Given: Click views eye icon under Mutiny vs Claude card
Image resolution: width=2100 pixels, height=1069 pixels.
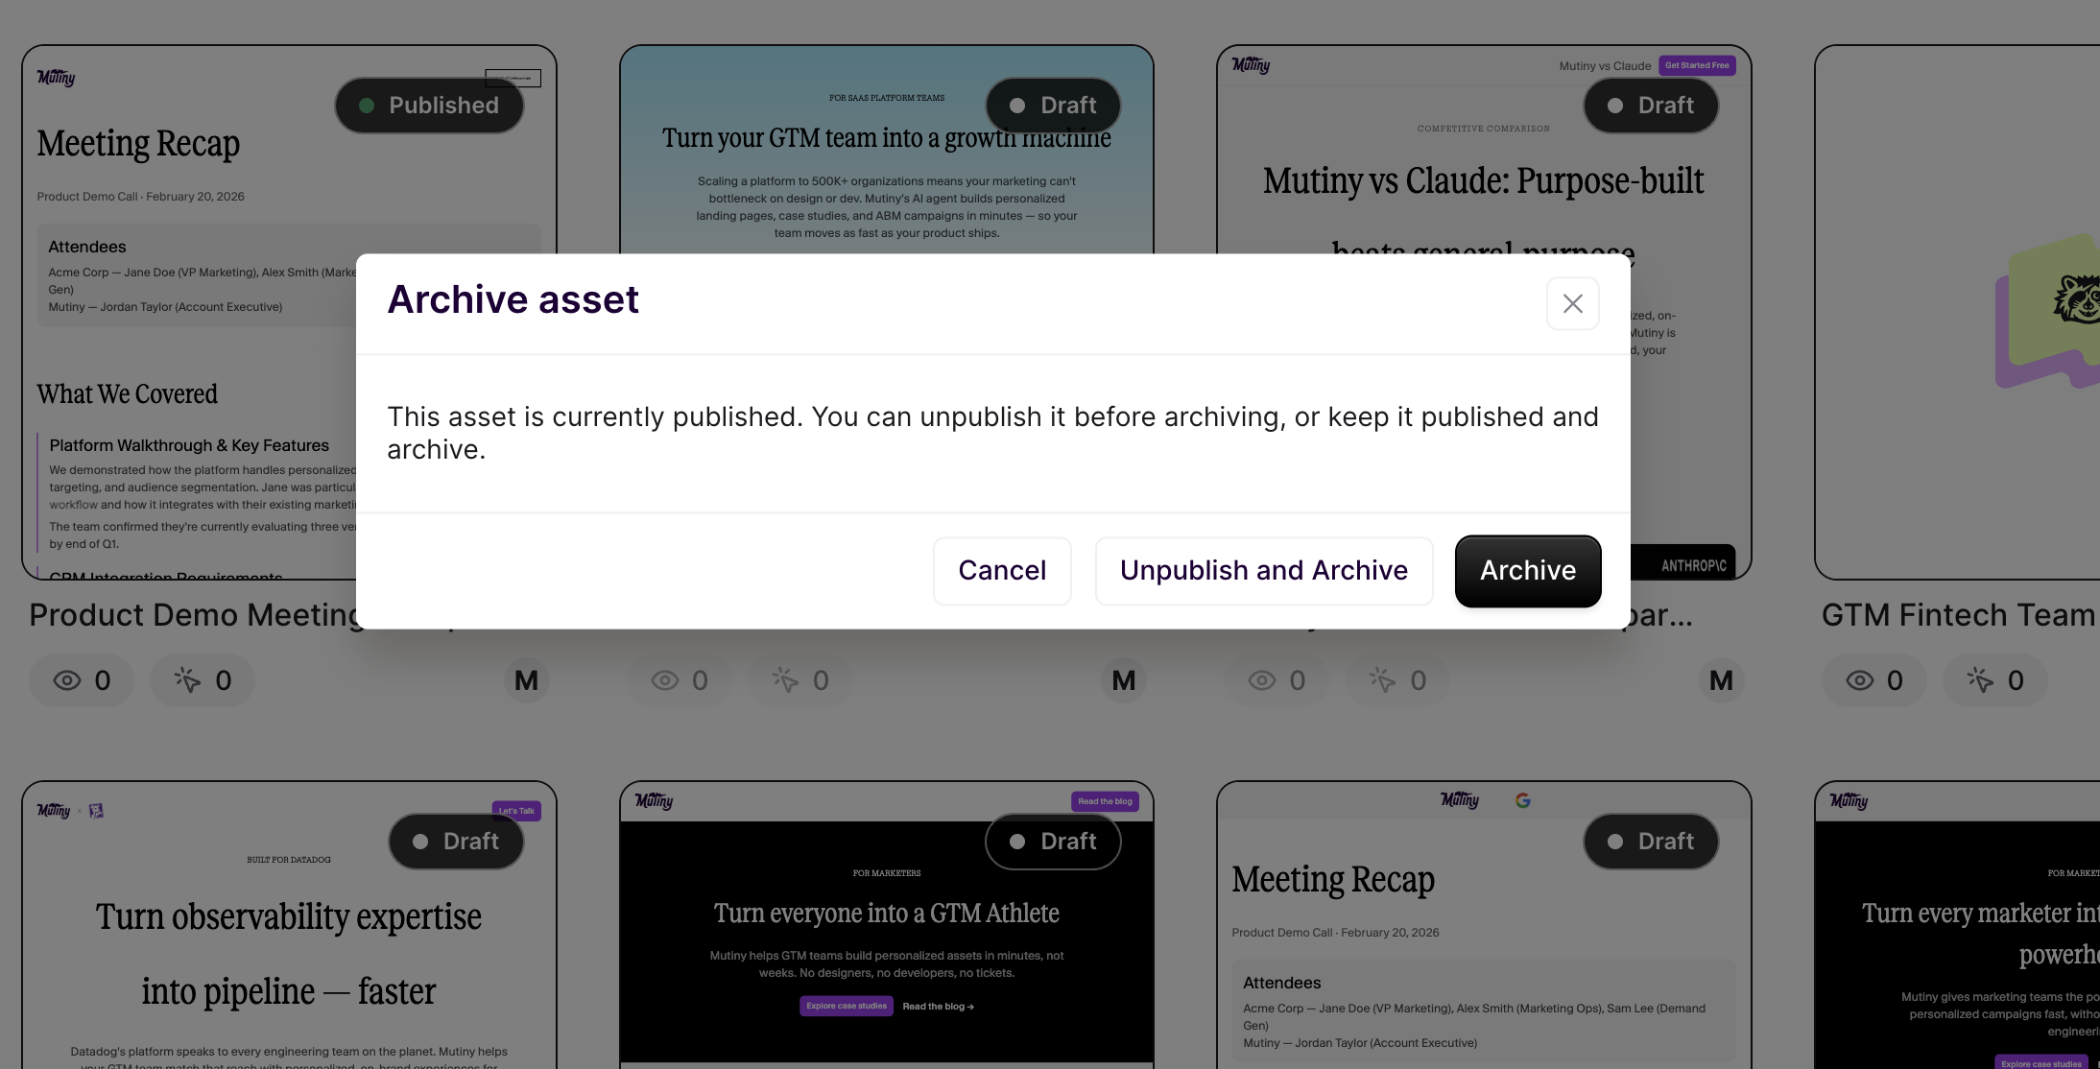Looking at the screenshot, I should pos(1262,680).
